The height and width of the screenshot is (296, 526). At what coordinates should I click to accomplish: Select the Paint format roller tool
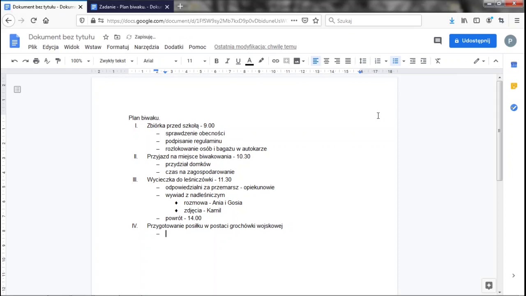pyautogui.click(x=58, y=61)
